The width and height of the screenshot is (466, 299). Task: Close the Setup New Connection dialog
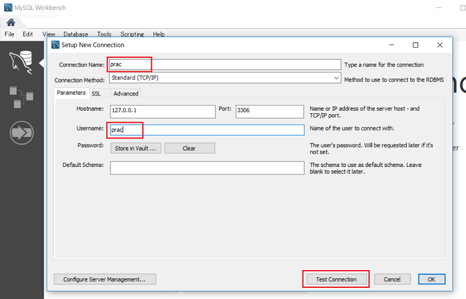(x=440, y=45)
